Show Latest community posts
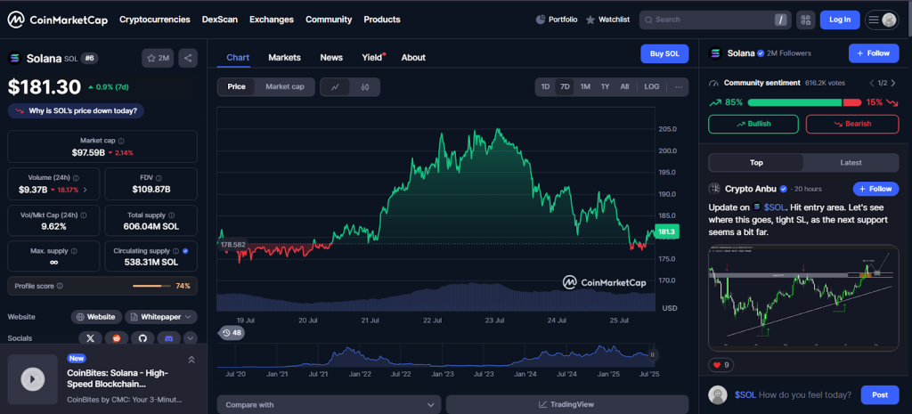Screen dimensions: 912x414 pyautogui.click(x=851, y=163)
